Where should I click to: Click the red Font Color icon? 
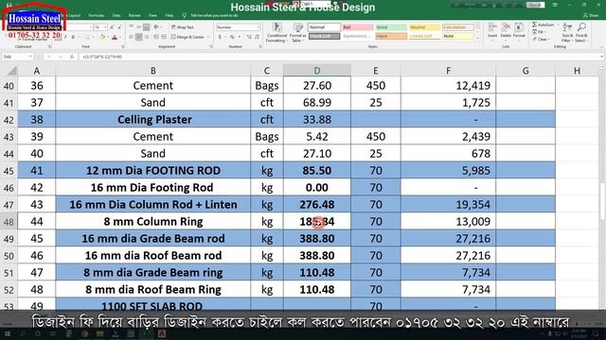(x=115, y=38)
